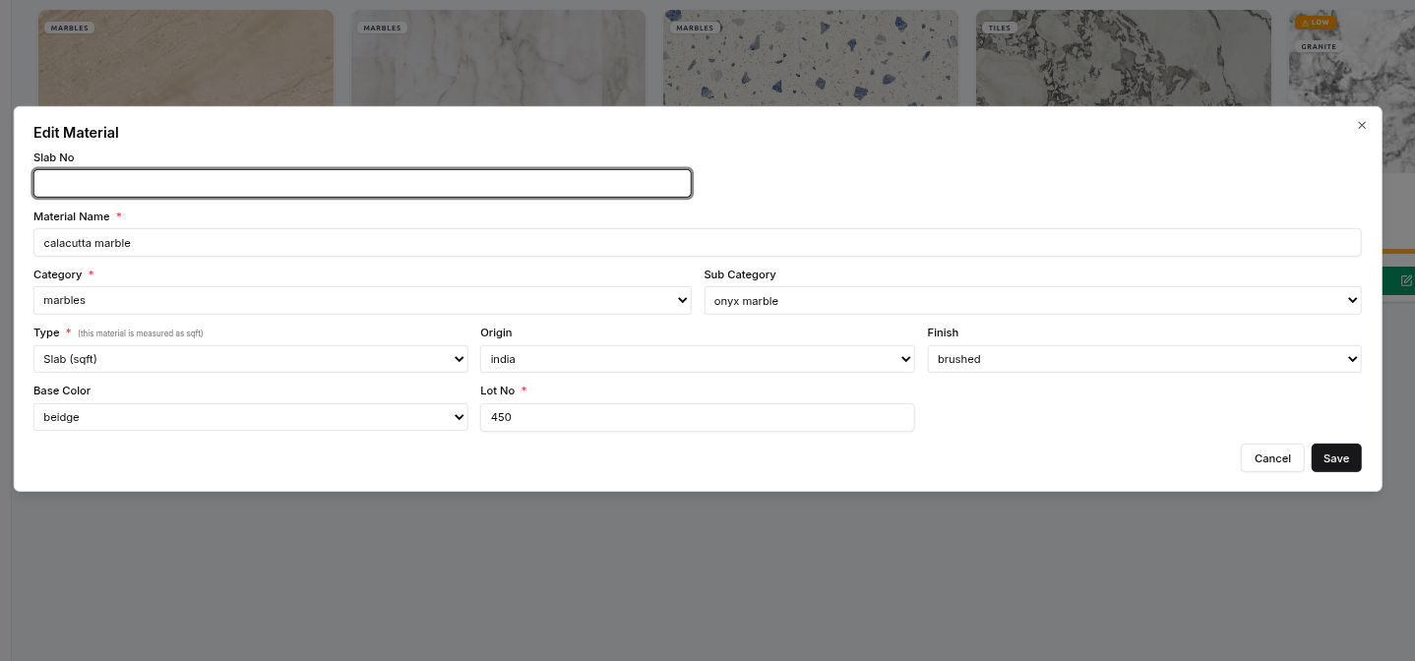The height and width of the screenshot is (661, 1415).
Task: Click the Lot No field
Action: click(697, 417)
